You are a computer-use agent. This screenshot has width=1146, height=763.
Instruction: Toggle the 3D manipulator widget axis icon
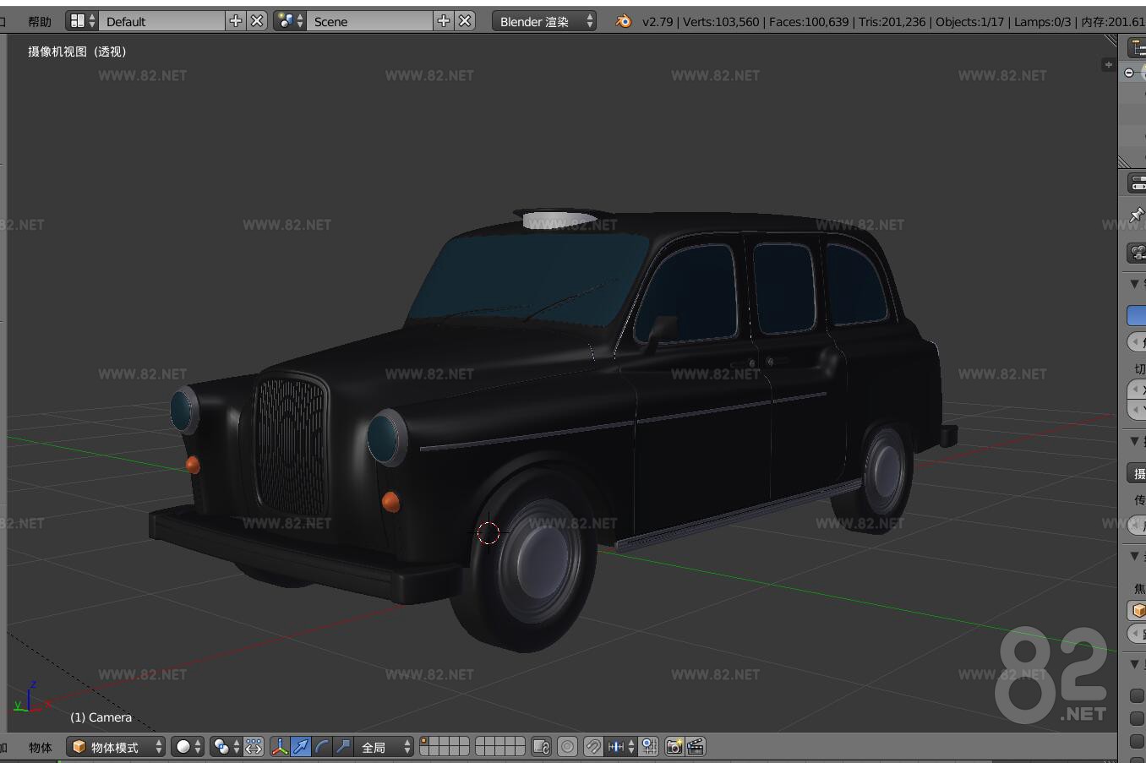280,746
